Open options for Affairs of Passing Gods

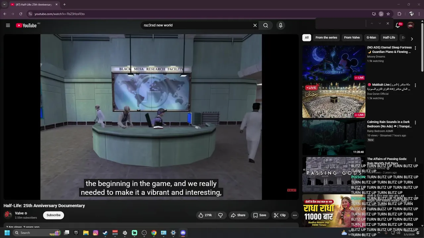tap(415, 160)
